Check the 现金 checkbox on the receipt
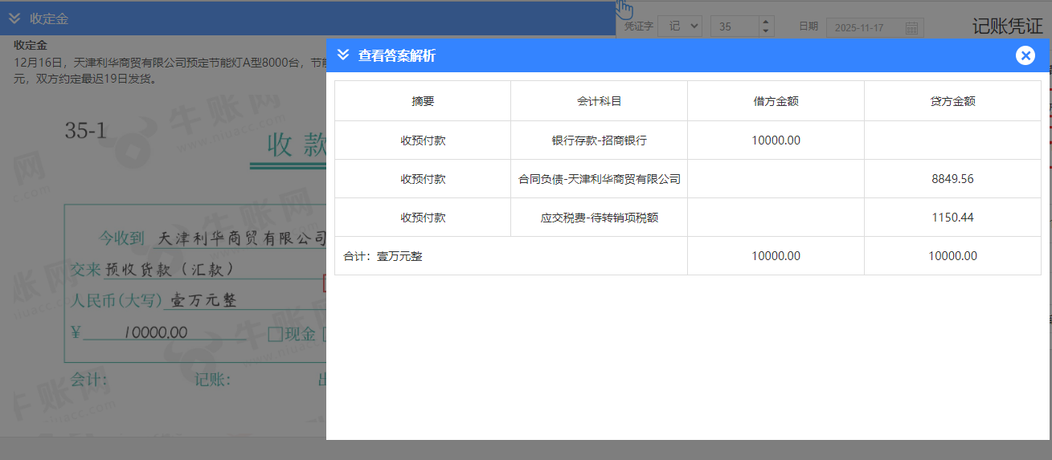This screenshot has height=460, width=1052. [x=275, y=334]
